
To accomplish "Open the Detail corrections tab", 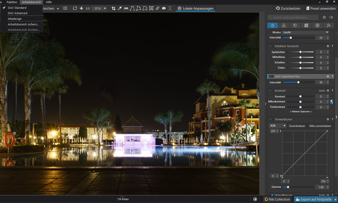I will (295, 25).
